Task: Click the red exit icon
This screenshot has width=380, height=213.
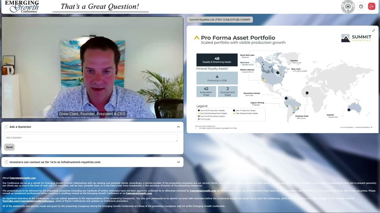Action: (372, 7)
